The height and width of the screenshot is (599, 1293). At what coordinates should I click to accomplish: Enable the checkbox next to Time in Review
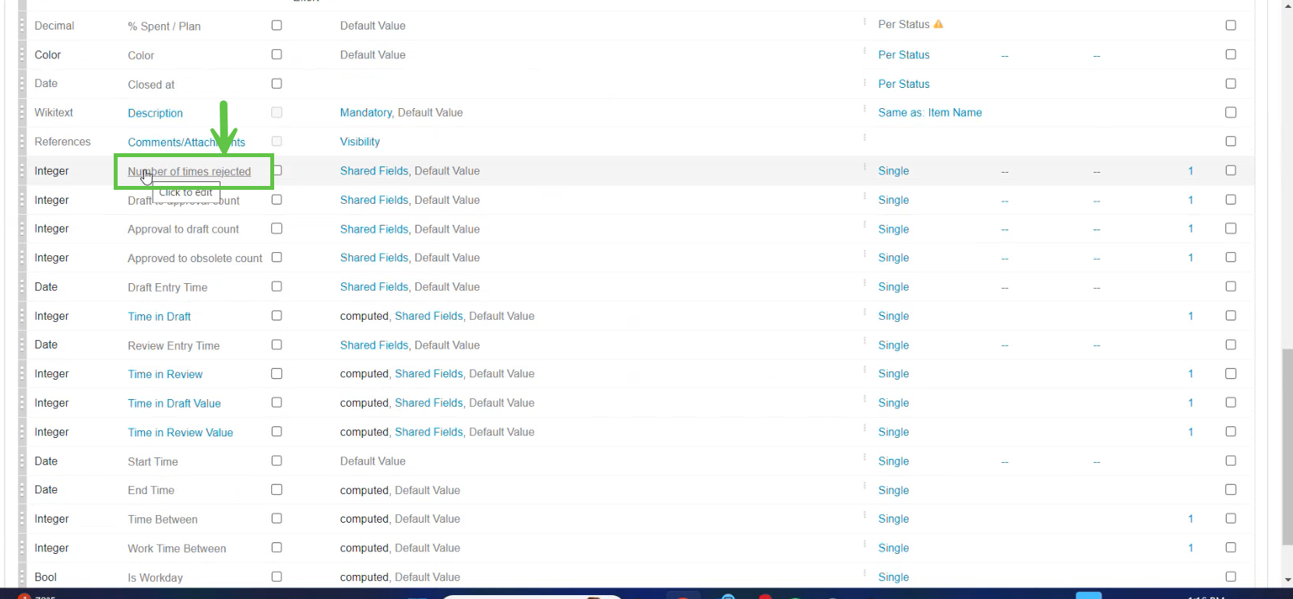pyautogui.click(x=277, y=374)
